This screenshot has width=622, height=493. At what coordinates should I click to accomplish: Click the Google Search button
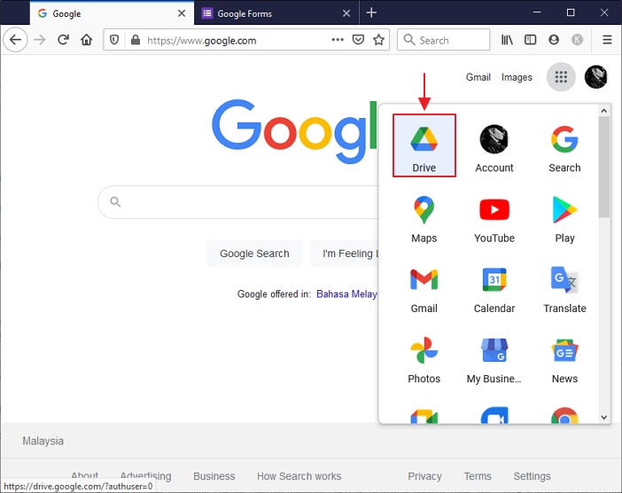[x=254, y=254]
